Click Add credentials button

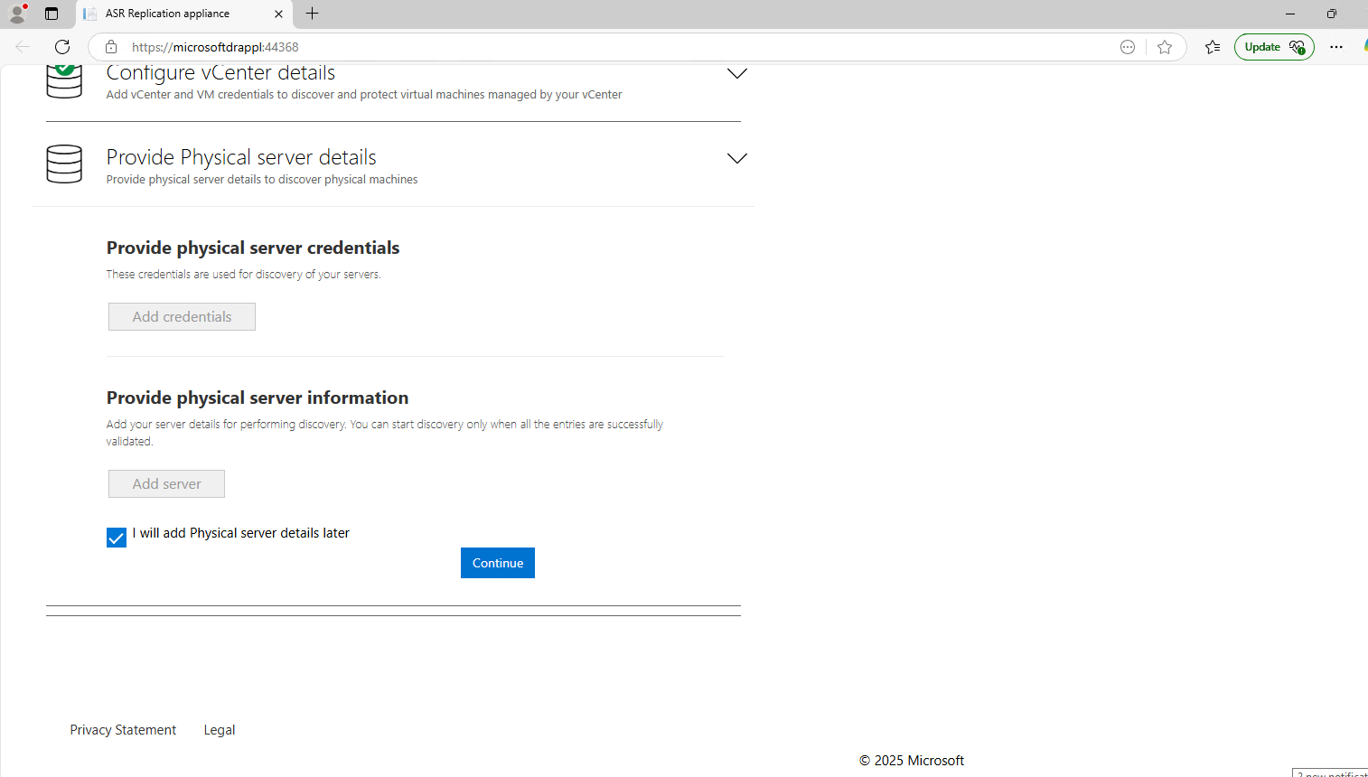(182, 316)
